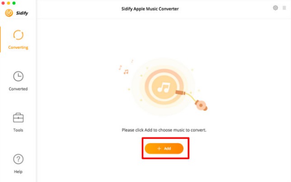Select the Converted label in the sidebar
Image resolution: width=291 pixels, height=182 pixels.
coord(18,89)
